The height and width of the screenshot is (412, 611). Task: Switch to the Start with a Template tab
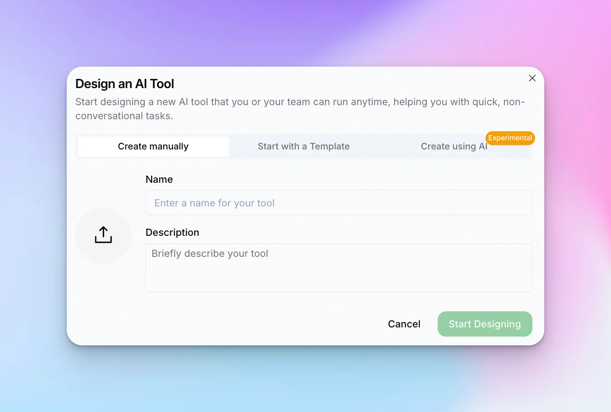(x=304, y=146)
